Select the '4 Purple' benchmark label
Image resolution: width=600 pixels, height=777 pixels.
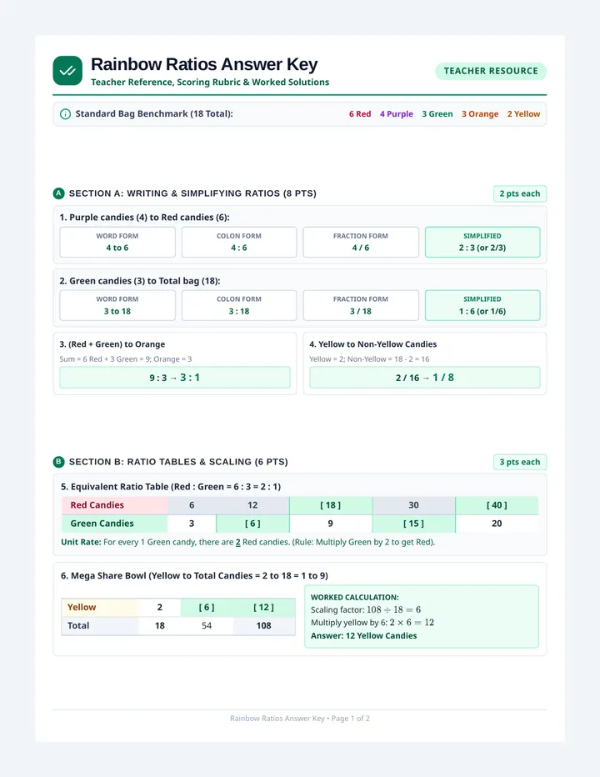[x=397, y=114]
